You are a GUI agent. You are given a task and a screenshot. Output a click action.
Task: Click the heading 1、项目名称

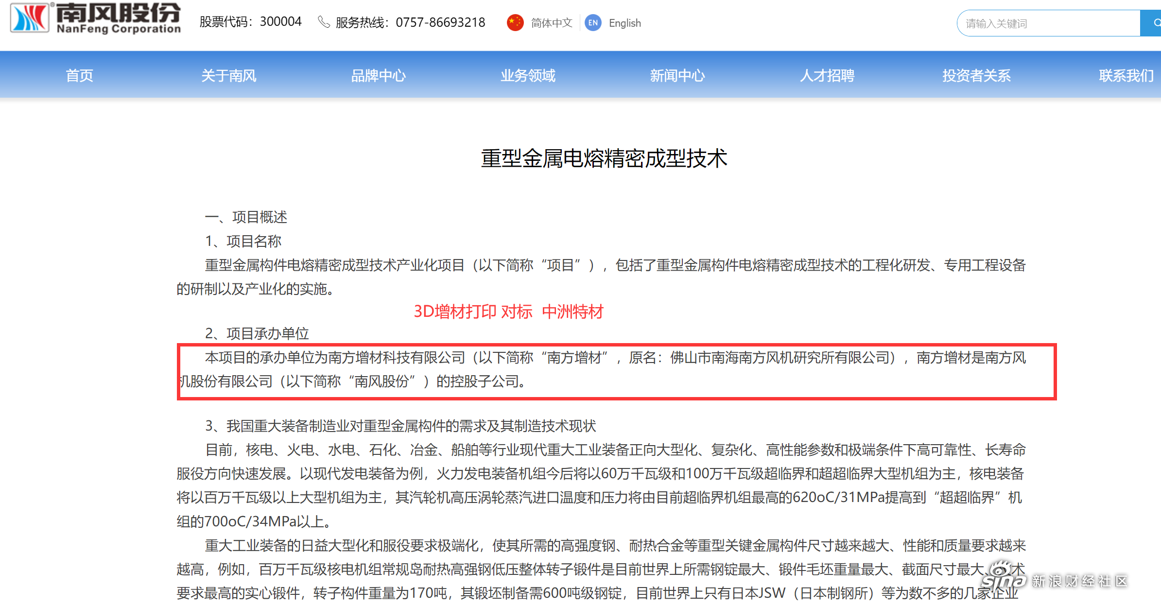pyautogui.click(x=243, y=241)
